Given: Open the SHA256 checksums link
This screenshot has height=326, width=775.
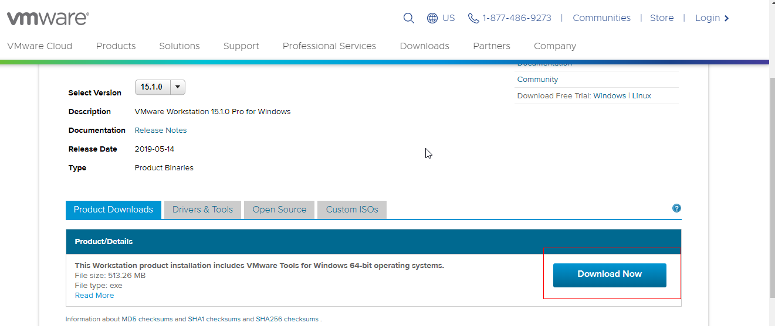Looking at the screenshot, I should pos(287,319).
